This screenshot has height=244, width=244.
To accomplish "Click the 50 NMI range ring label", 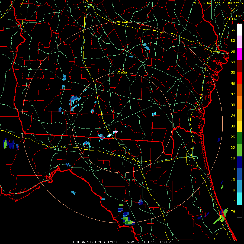I will point(122,72).
